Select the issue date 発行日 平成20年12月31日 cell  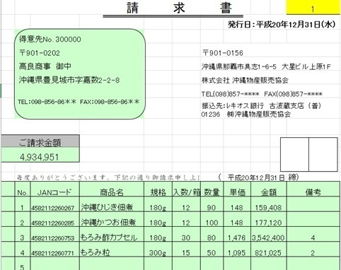click(282, 24)
